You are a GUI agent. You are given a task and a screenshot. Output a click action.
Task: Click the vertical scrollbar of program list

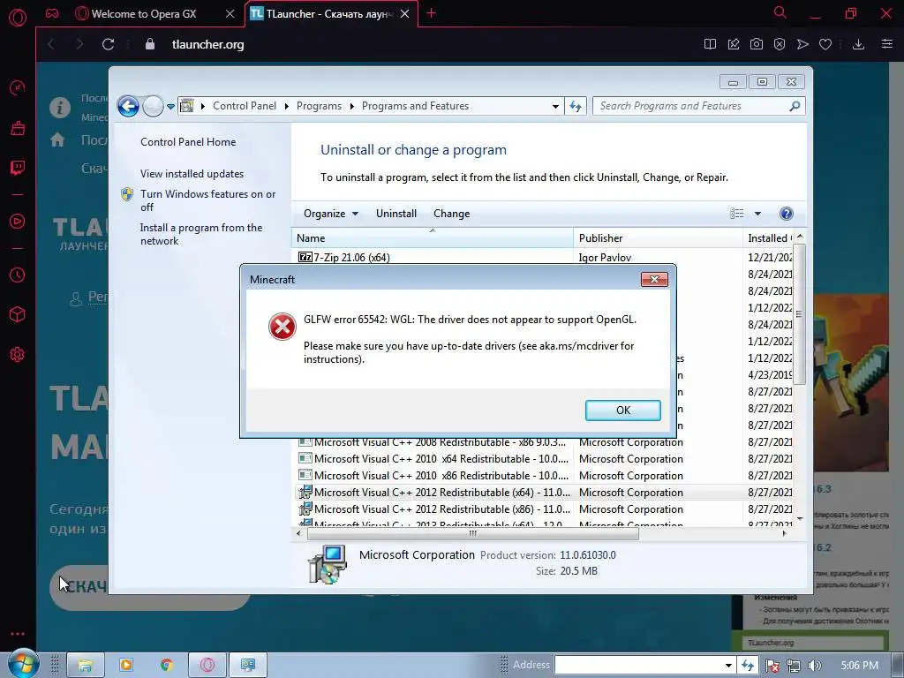pos(799,314)
